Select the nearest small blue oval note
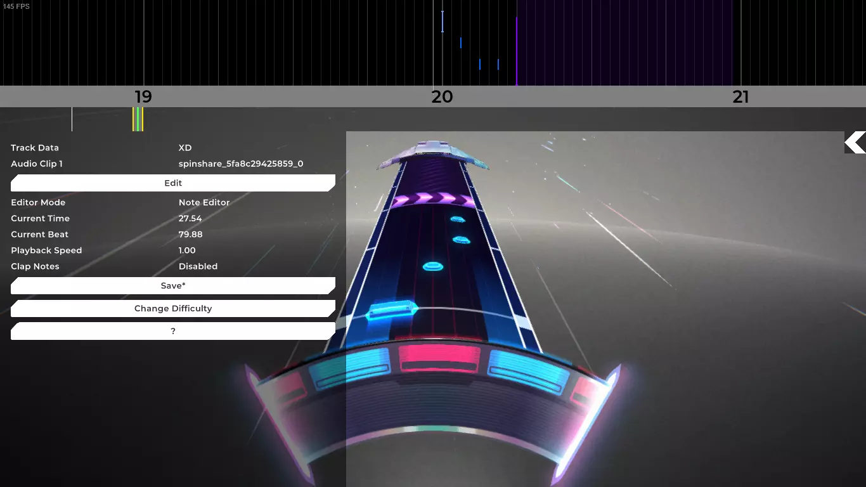The height and width of the screenshot is (487, 866). coord(432,266)
